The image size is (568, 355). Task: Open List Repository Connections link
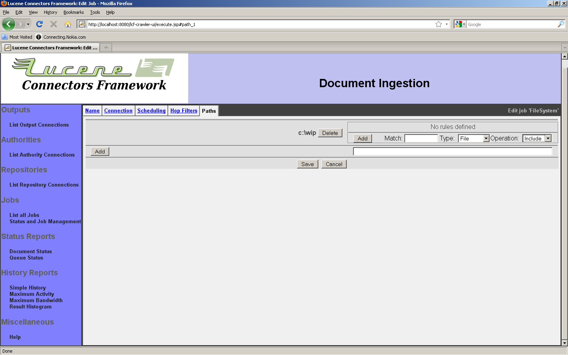(x=44, y=185)
